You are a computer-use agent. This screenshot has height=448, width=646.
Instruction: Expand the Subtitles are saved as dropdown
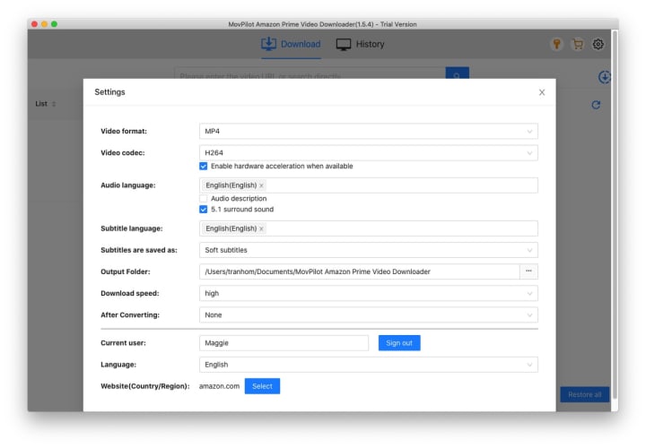(x=369, y=250)
